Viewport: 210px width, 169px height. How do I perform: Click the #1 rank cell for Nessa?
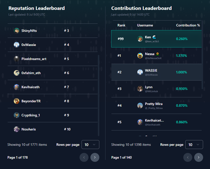tap(119, 56)
